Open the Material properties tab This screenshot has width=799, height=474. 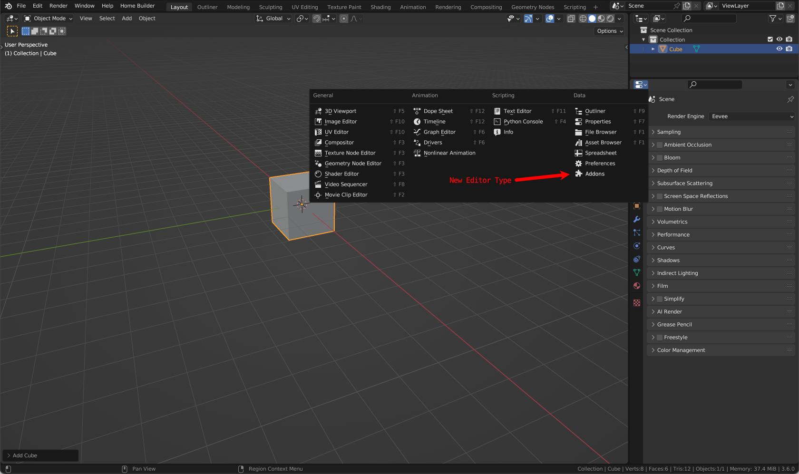click(637, 286)
